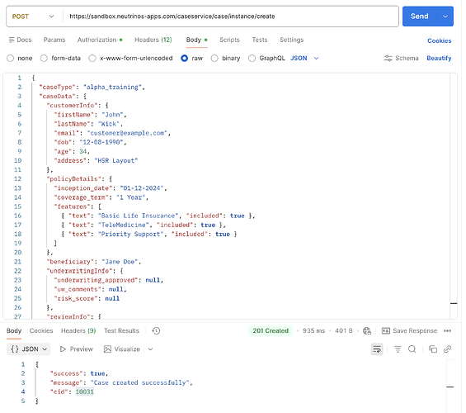Click the "caseType" line in request body
The width and height of the screenshot is (466, 413).
pyautogui.click(x=92, y=88)
